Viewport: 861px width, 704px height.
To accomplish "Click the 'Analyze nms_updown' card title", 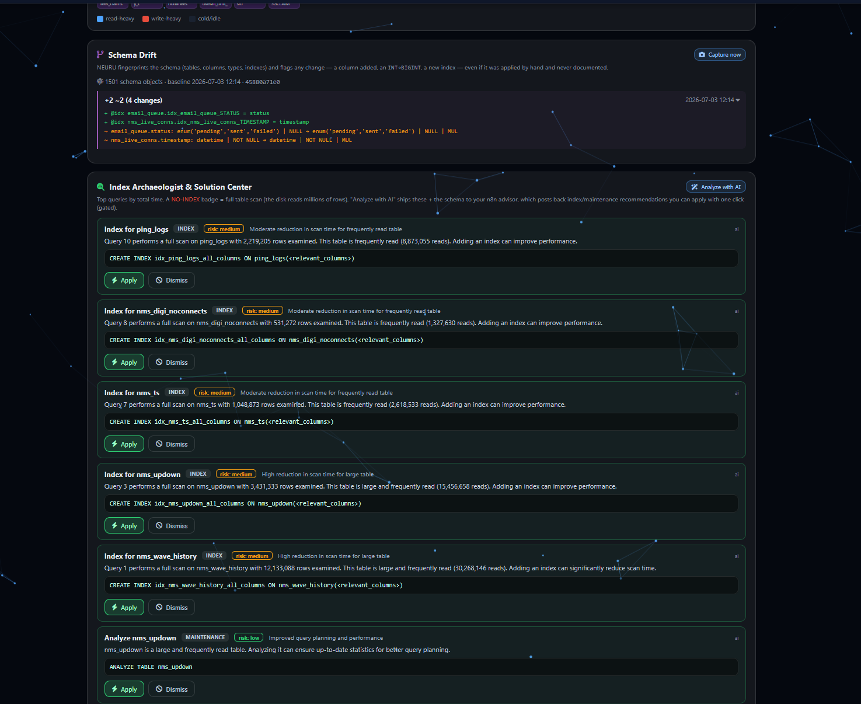I will (140, 638).
